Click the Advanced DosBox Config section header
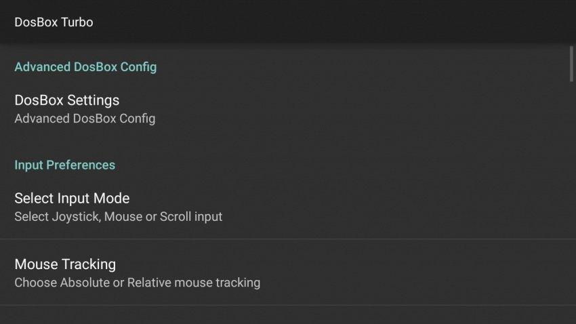 click(85, 67)
